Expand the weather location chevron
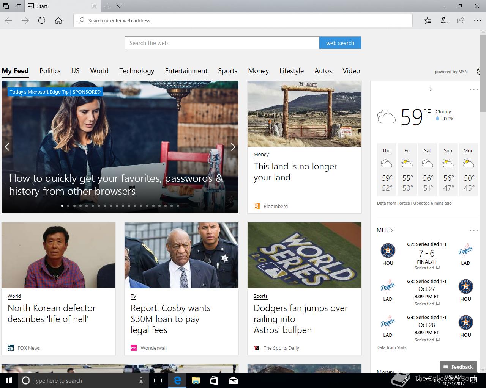 (431, 89)
